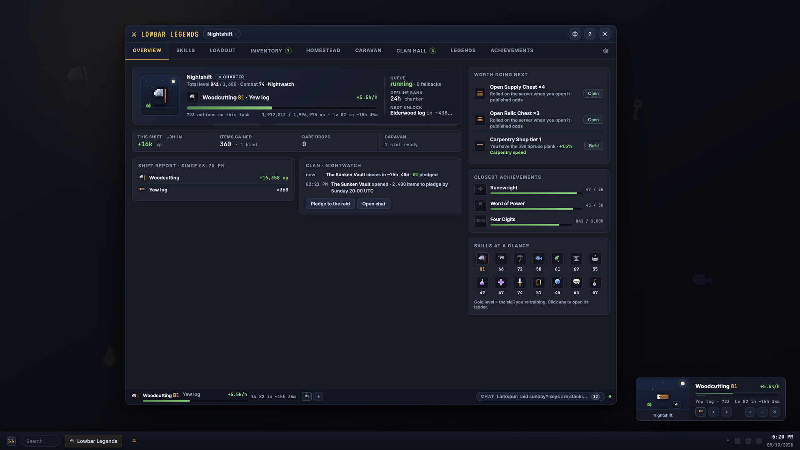
Task: View the Achievements tab
Action: coord(512,50)
